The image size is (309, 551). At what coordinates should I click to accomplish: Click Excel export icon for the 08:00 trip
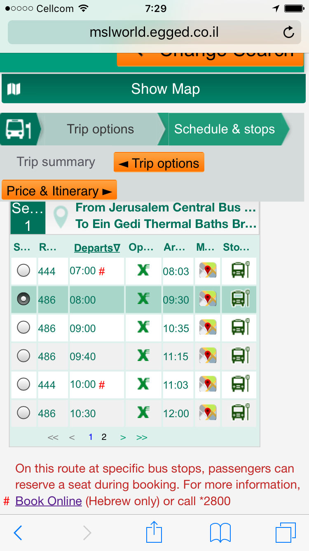click(143, 299)
